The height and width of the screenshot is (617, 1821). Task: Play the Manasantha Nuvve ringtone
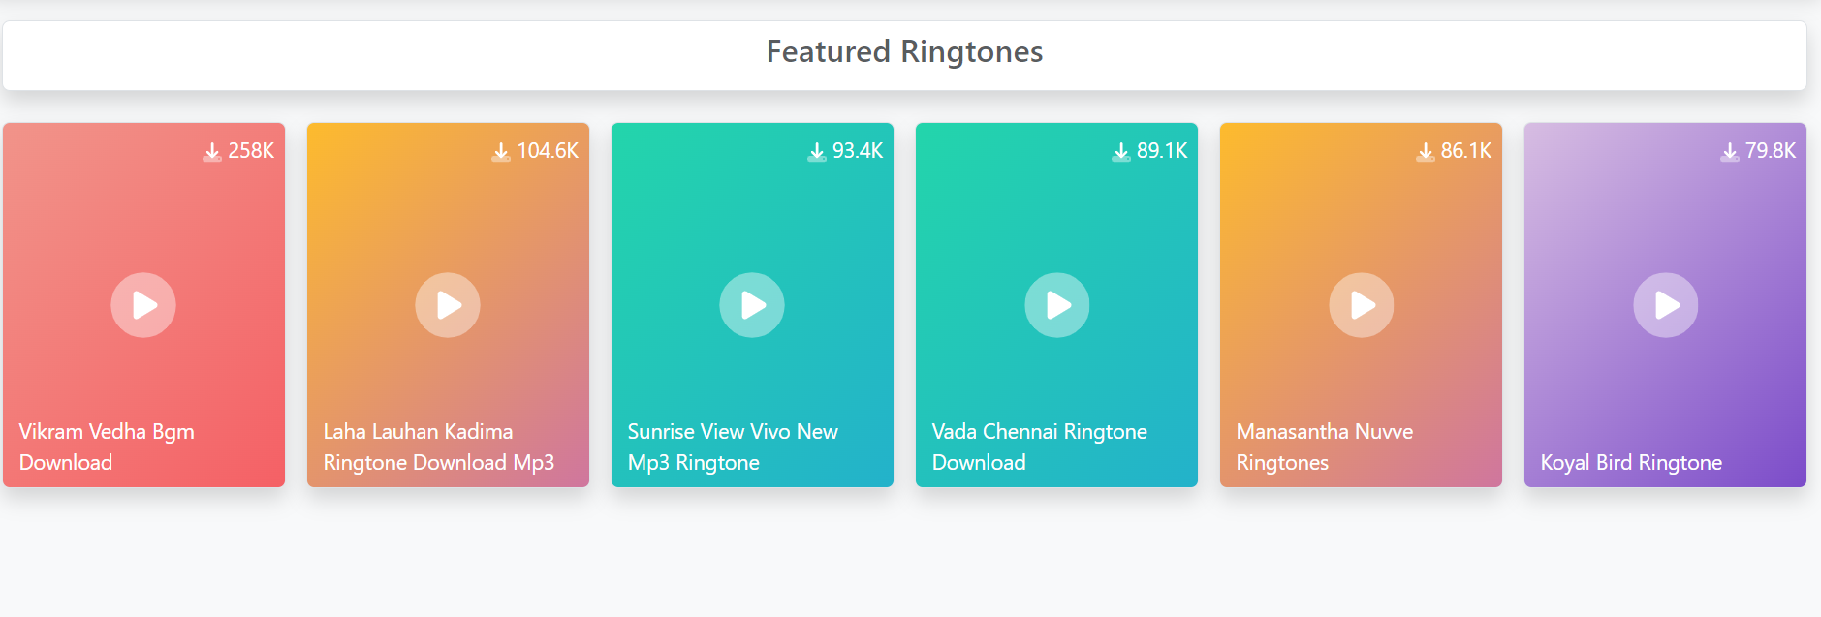(x=1361, y=305)
